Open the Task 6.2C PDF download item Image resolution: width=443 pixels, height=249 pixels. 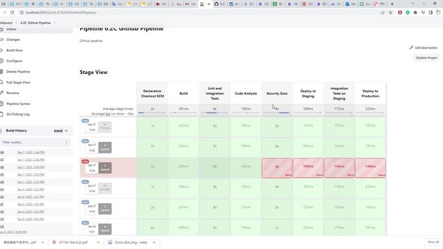tap(73, 242)
